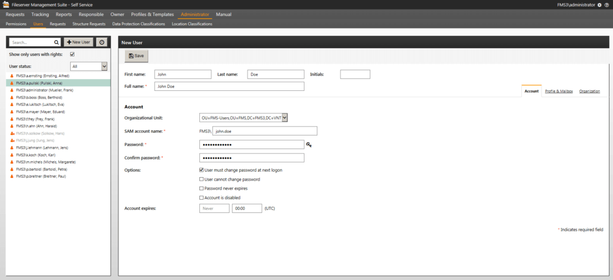Uncheck User must change password at next logon

201,170
